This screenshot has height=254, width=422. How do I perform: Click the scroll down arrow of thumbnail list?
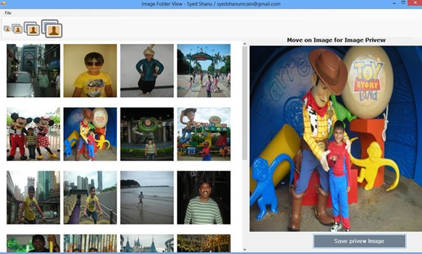coord(245,249)
